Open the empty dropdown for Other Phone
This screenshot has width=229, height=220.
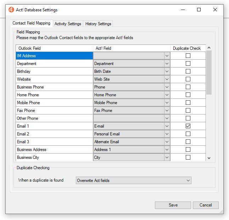(167, 118)
